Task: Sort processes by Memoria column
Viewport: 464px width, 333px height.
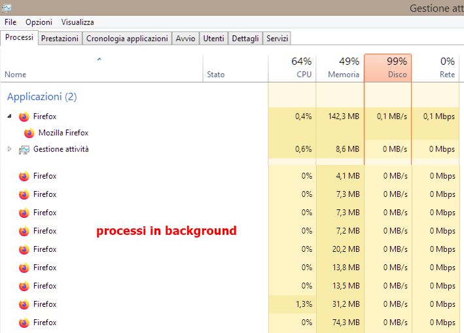Action: [x=340, y=68]
